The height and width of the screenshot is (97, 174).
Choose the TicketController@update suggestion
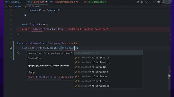108,86
